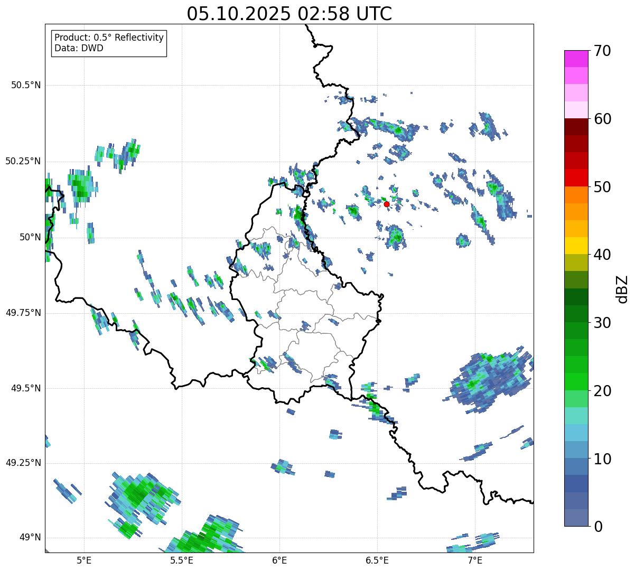The image size is (635, 571).
Task: Click the 49°N latitude label
Action: (30, 538)
